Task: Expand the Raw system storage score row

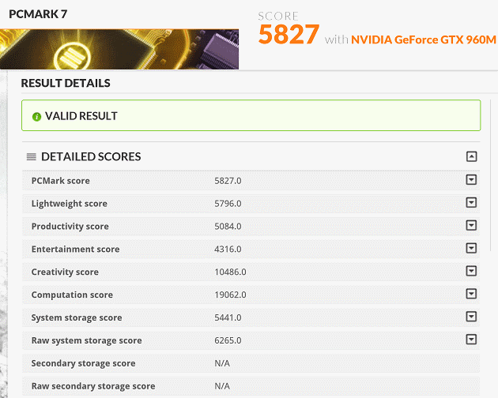Action: [471, 340]
